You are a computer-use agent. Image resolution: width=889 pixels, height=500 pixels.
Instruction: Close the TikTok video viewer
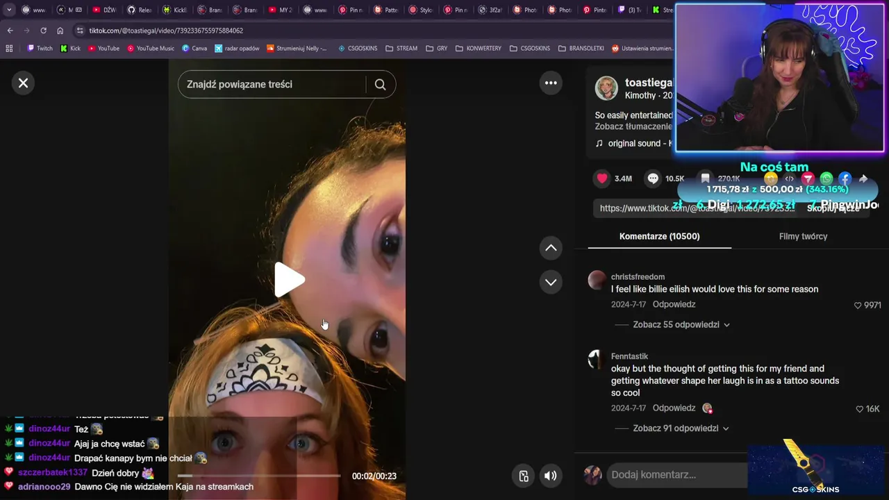[23, 83]
